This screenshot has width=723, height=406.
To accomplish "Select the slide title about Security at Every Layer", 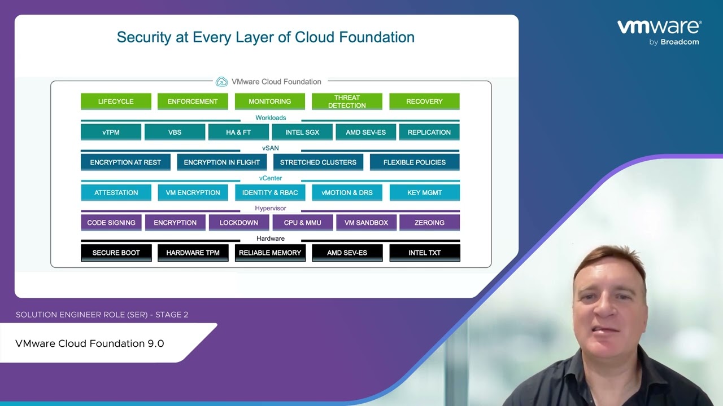I will [265, 37].
